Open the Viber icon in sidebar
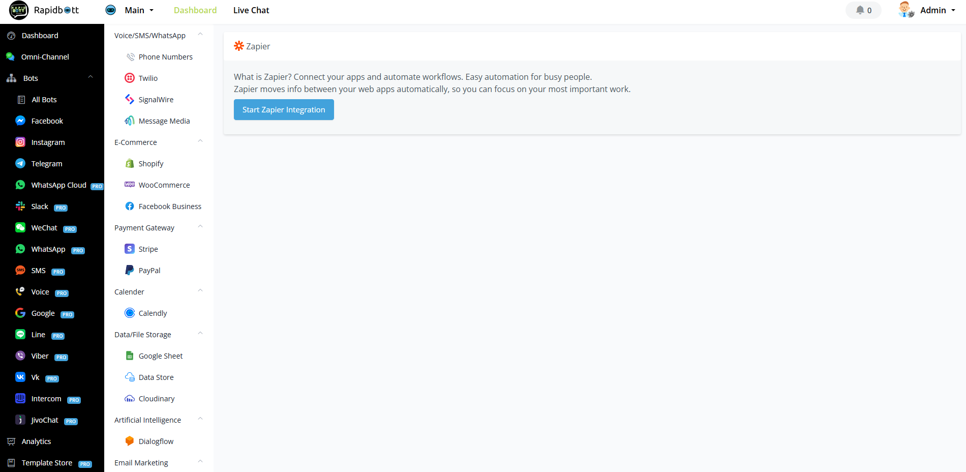This screenshot has width=966, height=472. coord(20,356)
